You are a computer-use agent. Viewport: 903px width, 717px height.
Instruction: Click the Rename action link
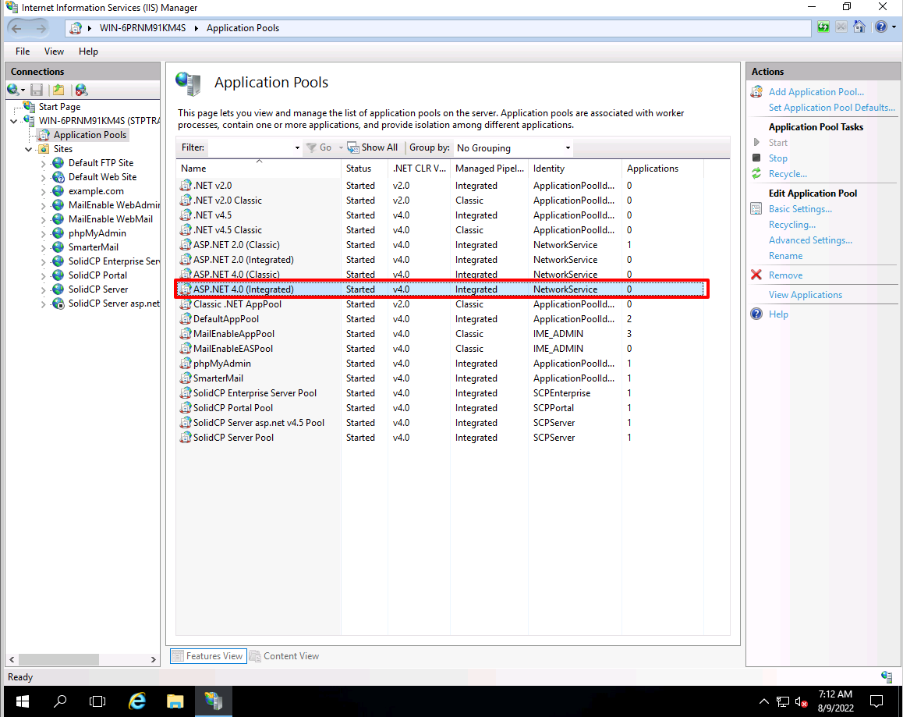(x=785, y=256)
